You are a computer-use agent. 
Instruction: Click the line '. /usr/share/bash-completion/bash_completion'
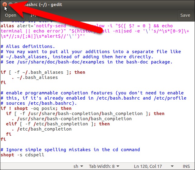[72, 119]
